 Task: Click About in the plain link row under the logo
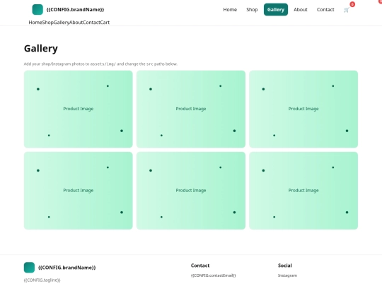76,23
